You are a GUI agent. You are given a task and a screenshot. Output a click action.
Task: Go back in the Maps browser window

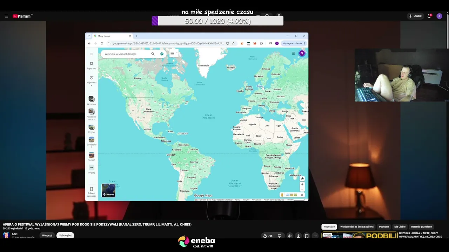pos(89,43)
